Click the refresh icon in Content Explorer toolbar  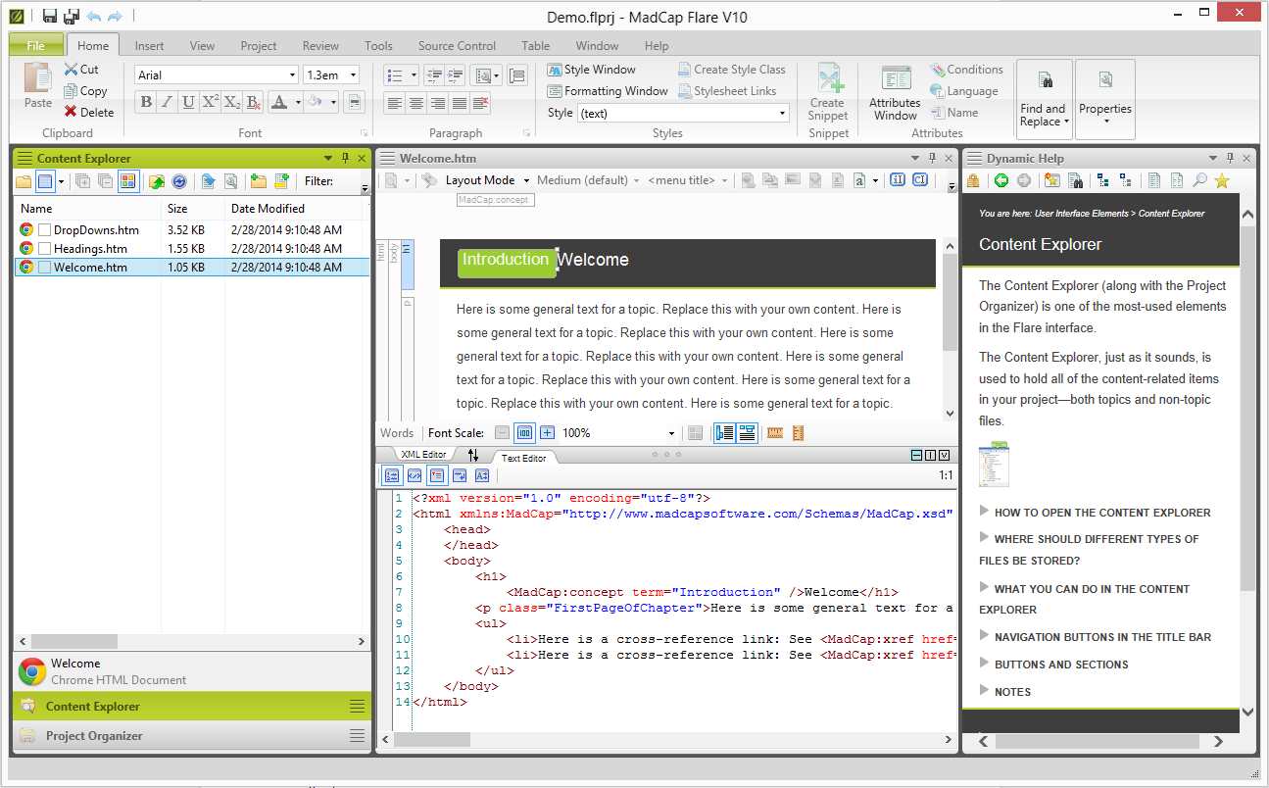[179, 181]
